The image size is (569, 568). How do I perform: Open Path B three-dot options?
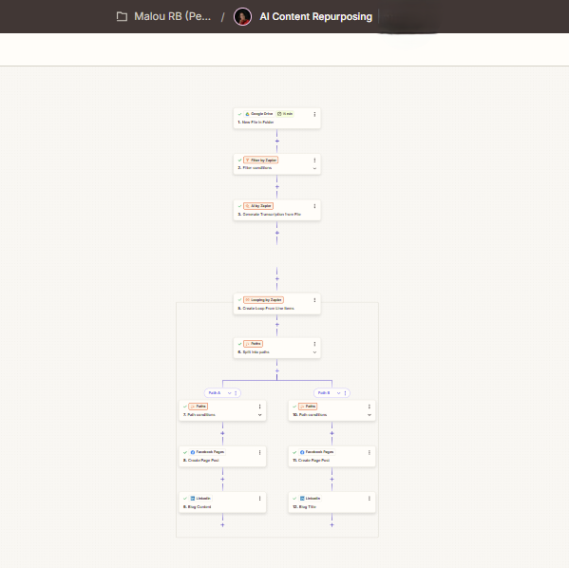click(x=345, y=392)
